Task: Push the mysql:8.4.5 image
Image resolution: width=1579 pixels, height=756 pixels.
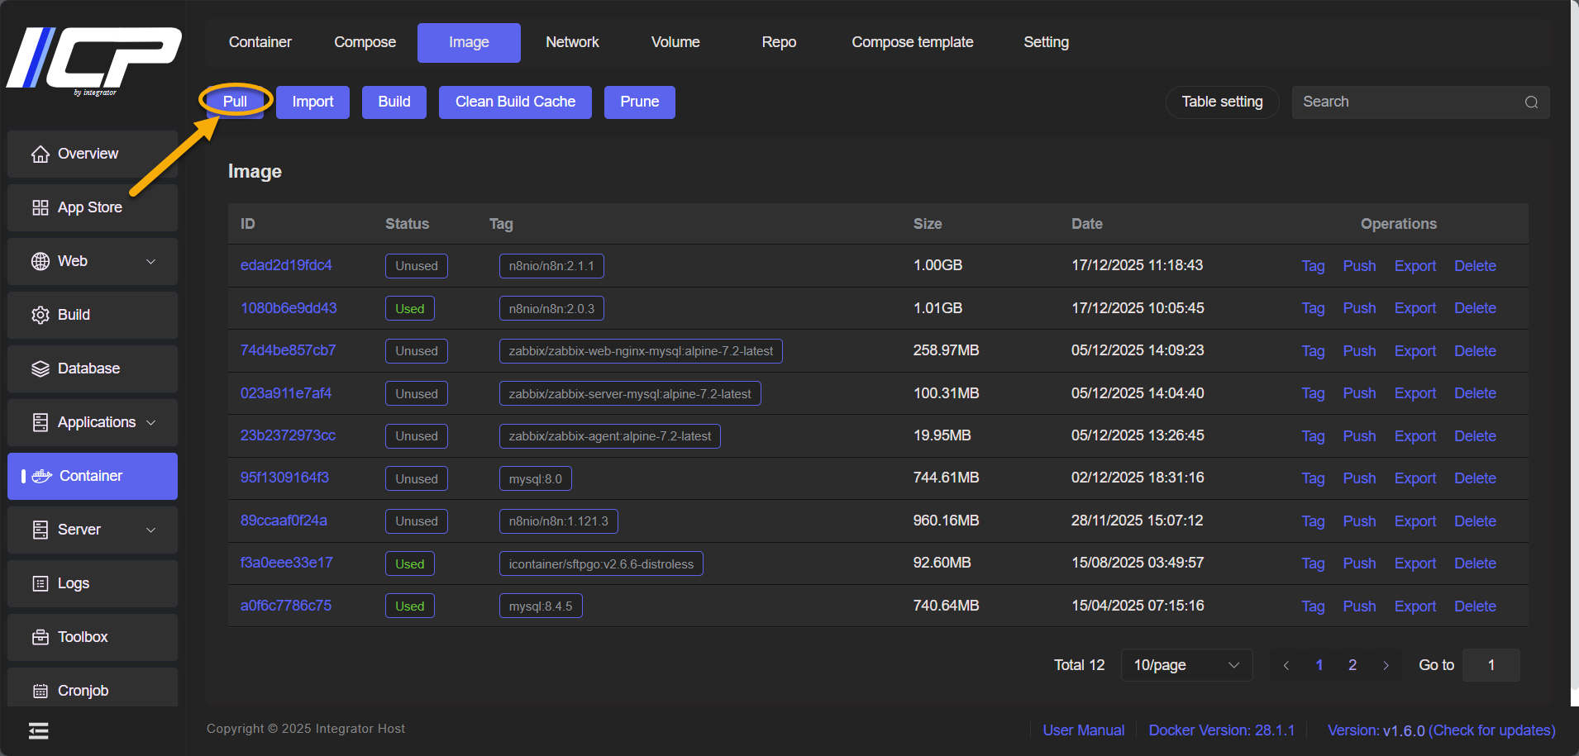Action: coord(1359,606)
